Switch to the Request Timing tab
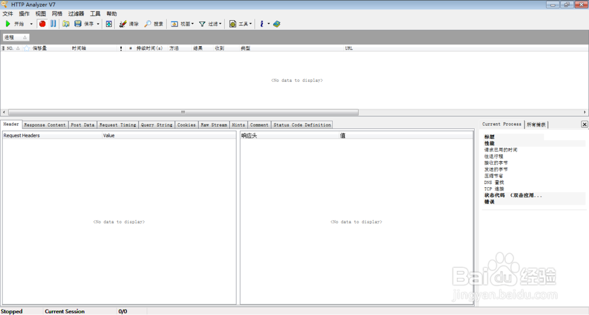The image size is (589, 315). coord(118,125)
